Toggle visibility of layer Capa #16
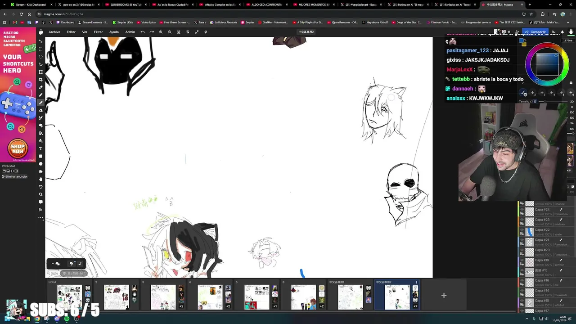The image size is (576, 324). [x=522, y=280]
